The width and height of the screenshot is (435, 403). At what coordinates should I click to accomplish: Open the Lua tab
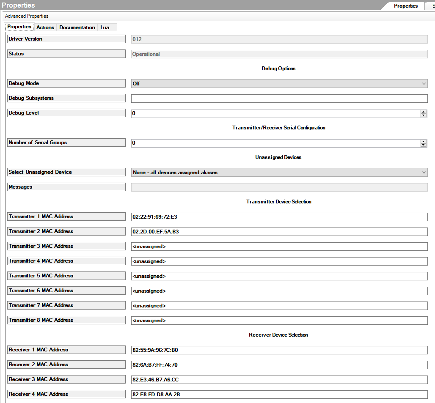coord(105,27)
